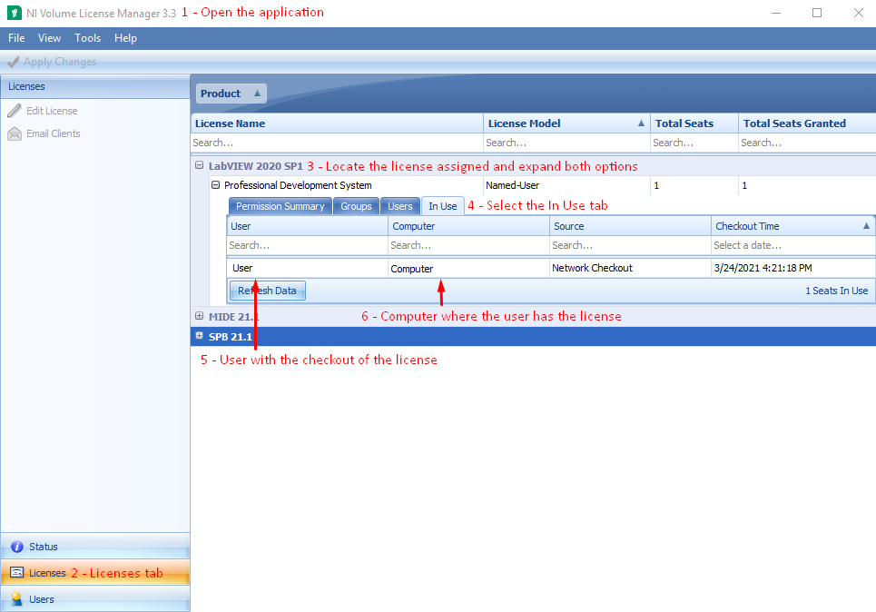Minimize the License Manager window
The image size is (876, 612).
775,13
